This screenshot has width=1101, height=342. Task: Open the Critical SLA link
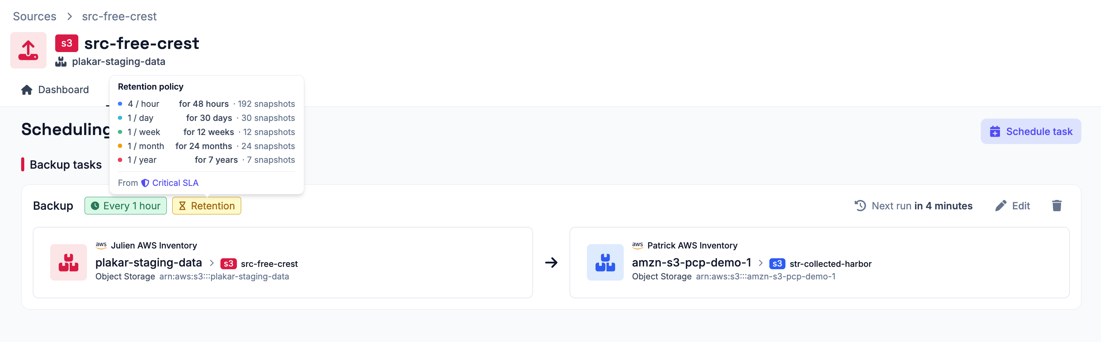point(175,183)
